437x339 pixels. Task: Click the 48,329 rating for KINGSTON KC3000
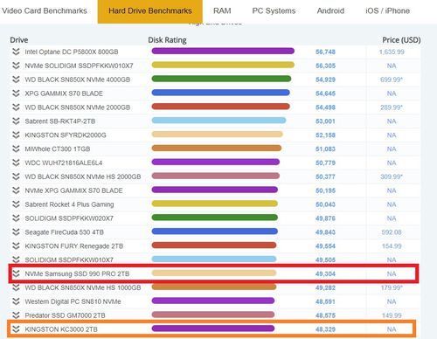[325, 329]
